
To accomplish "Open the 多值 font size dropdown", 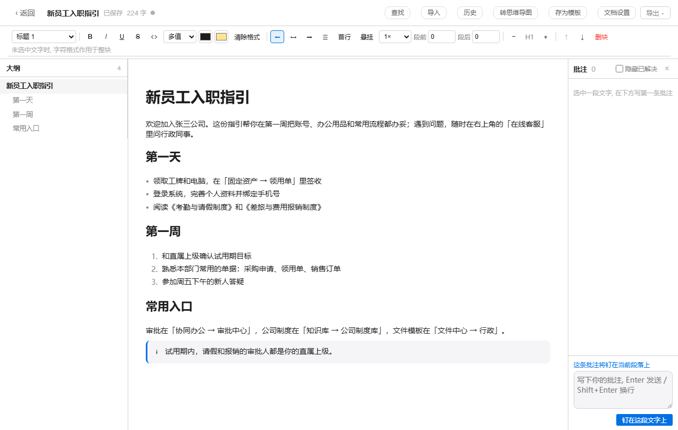I will pos(180,37).
